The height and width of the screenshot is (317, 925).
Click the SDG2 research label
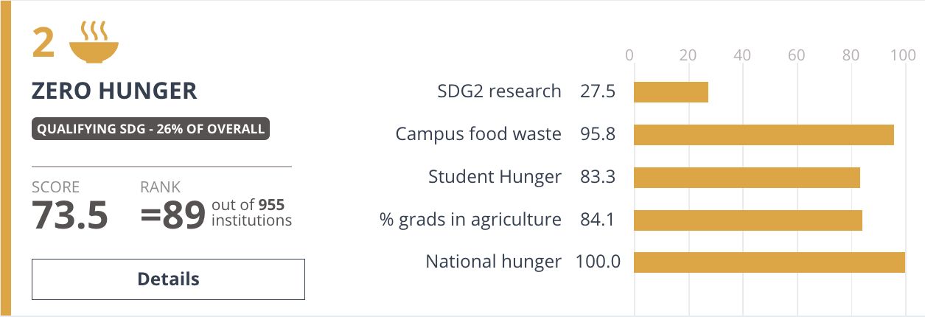coord(499,91)
